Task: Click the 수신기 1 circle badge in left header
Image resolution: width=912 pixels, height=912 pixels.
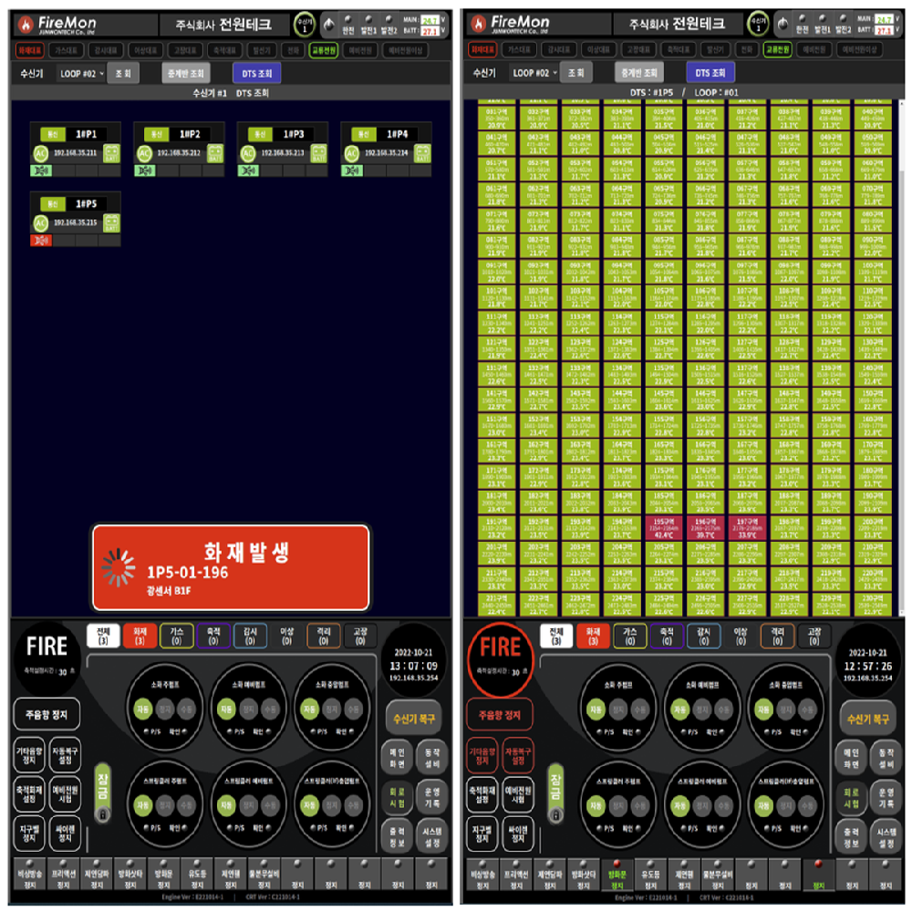Action: tap(304, 24)
